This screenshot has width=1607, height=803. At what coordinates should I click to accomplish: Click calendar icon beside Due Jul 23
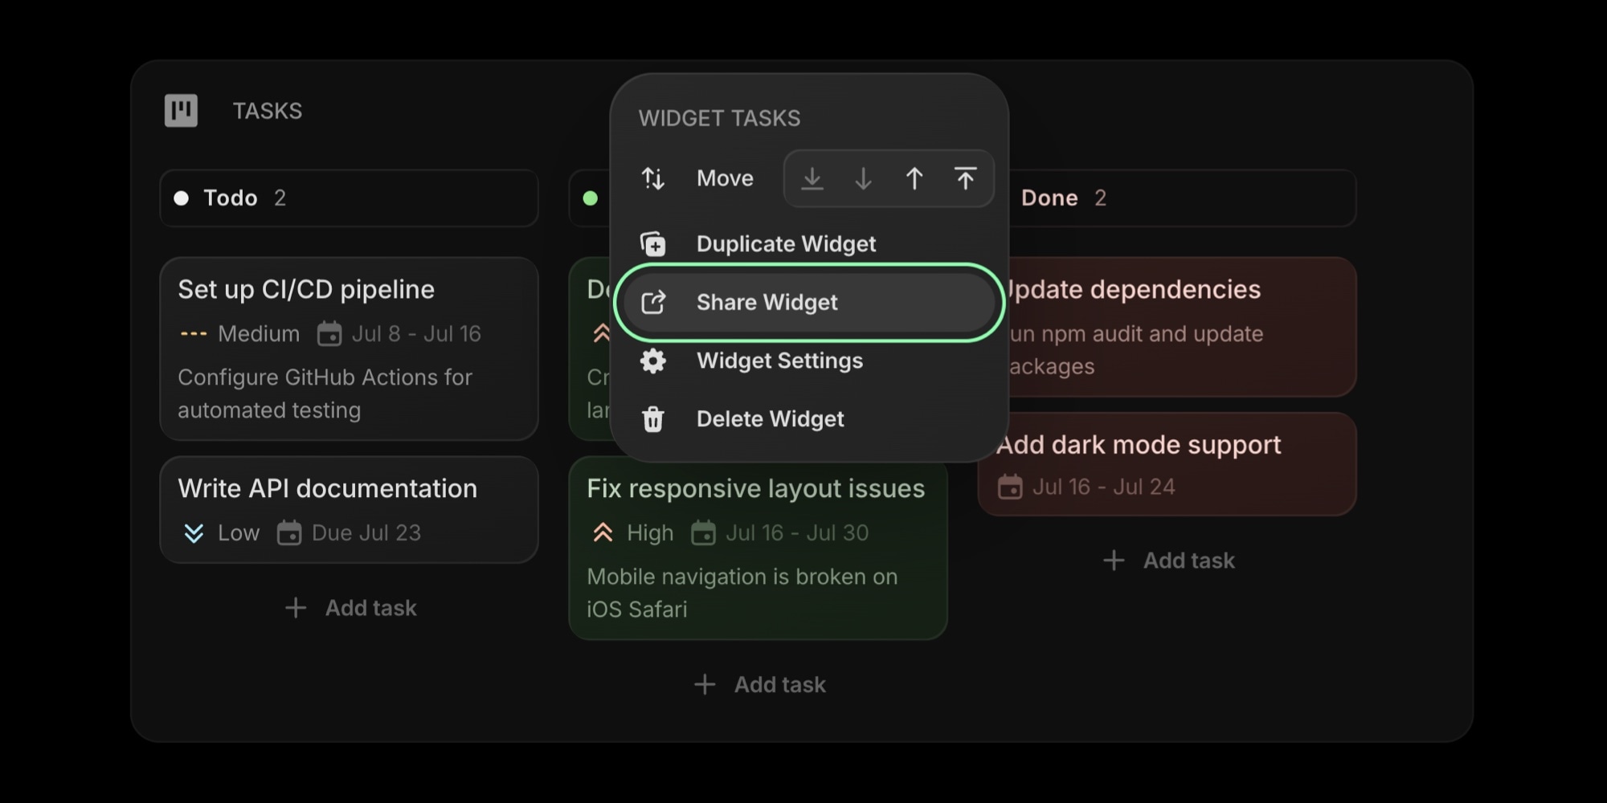(x=289, y=532)
